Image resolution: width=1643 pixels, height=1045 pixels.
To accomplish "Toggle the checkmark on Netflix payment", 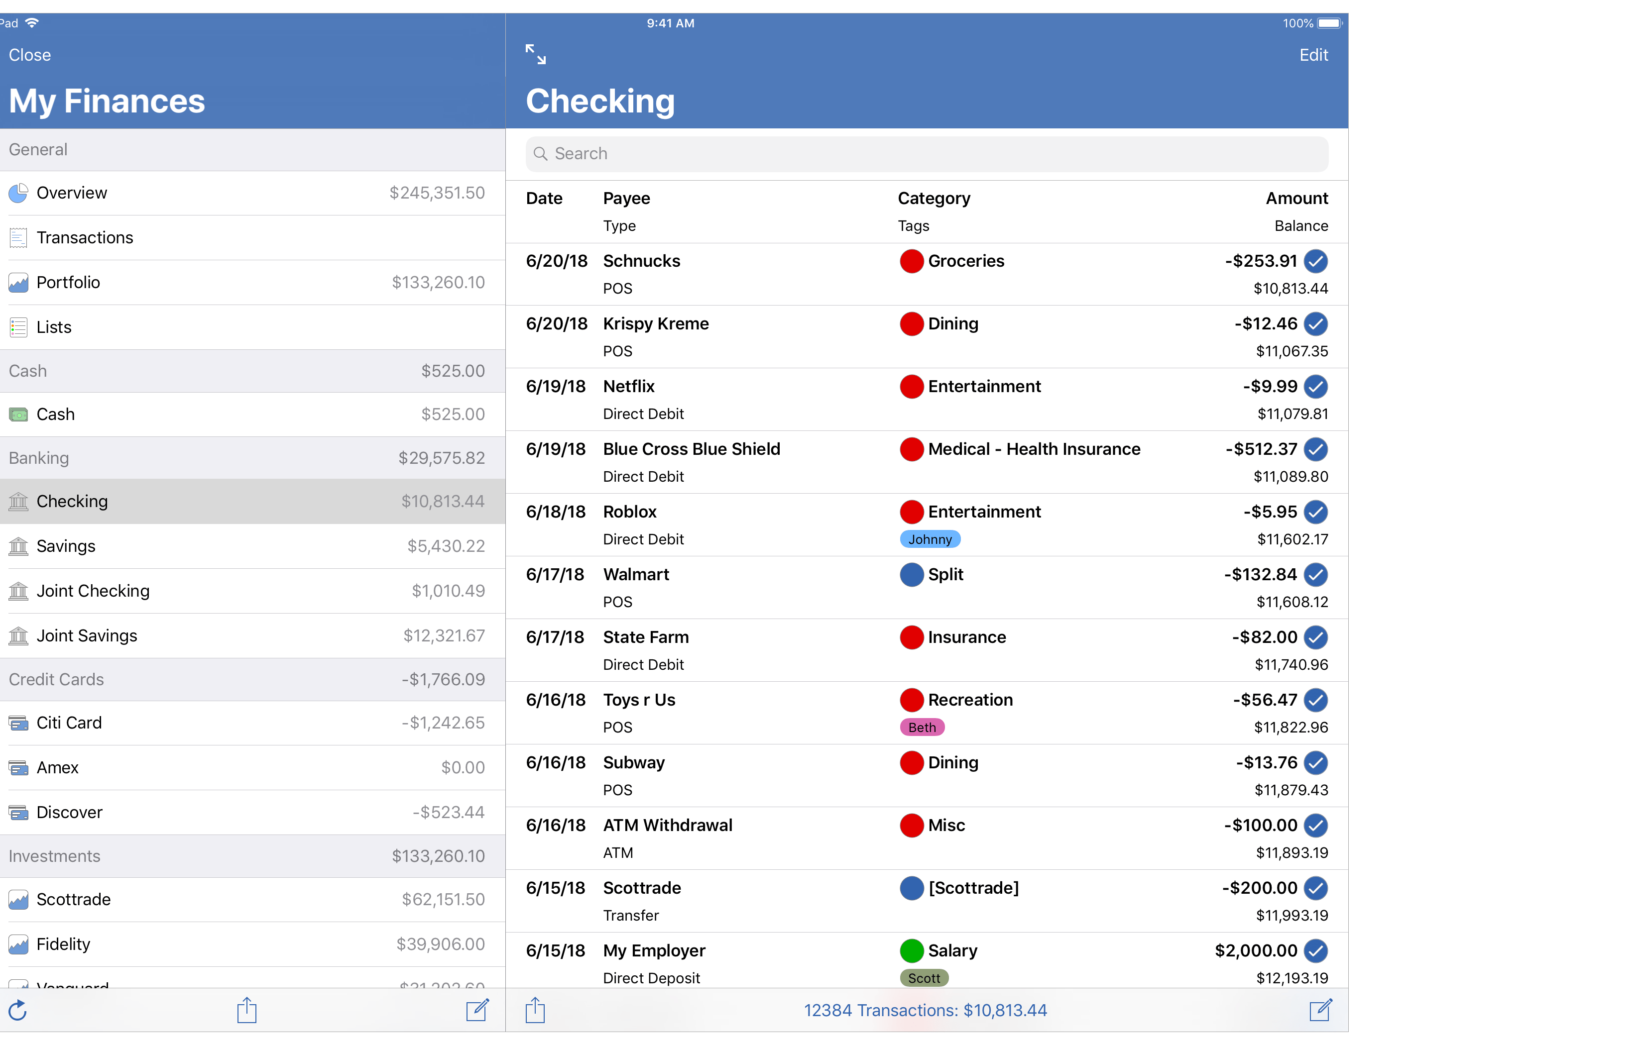I will 1315,387.
